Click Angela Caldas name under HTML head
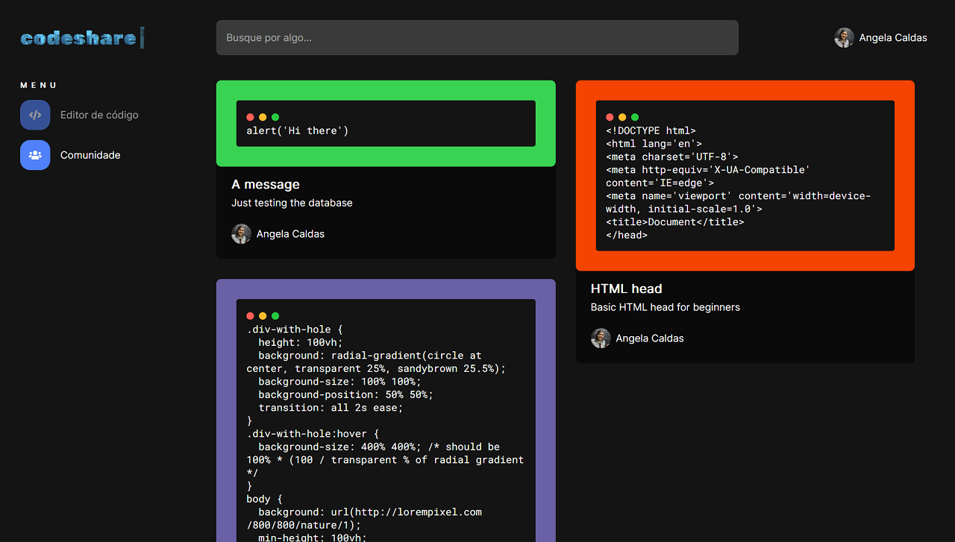Screen dimensions: 955x542 pyautogui.click(x=649, y=338)
